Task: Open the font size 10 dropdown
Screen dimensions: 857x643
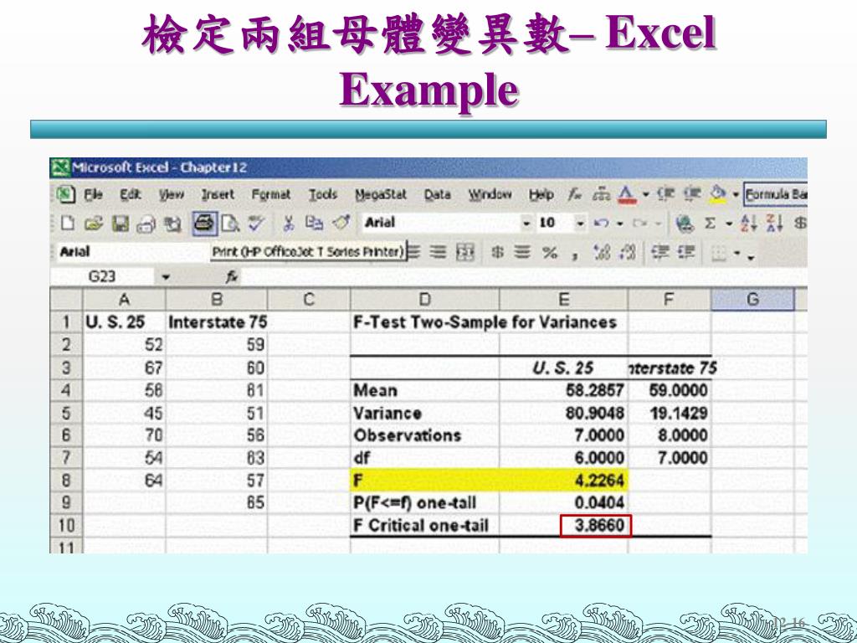Action: 581,223
